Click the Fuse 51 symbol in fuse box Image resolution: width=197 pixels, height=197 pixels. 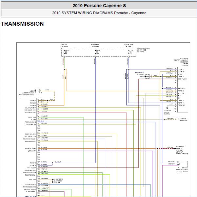pyautogui.click(x=95, y=52)
